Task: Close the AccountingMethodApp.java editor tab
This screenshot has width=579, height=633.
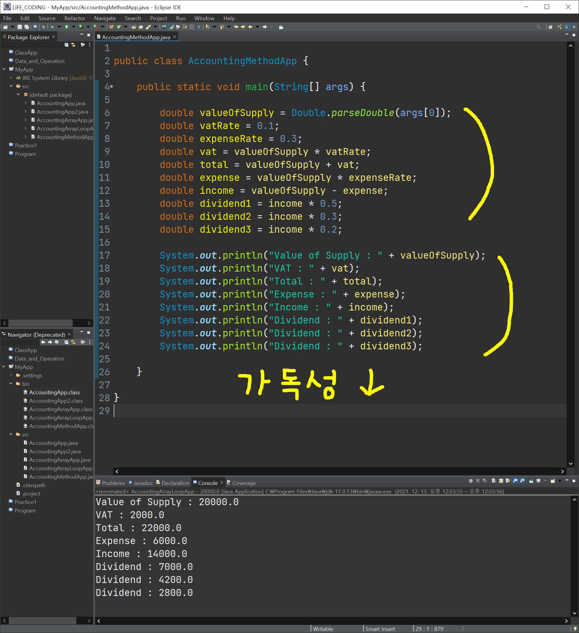Action: [174, 37]
